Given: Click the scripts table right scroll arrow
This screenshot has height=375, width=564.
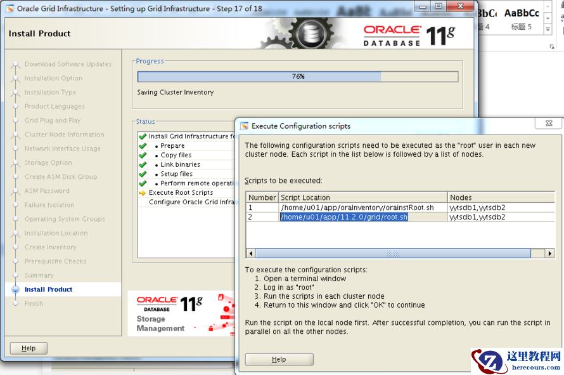Looking at the screenshot, I should point(549,253).
